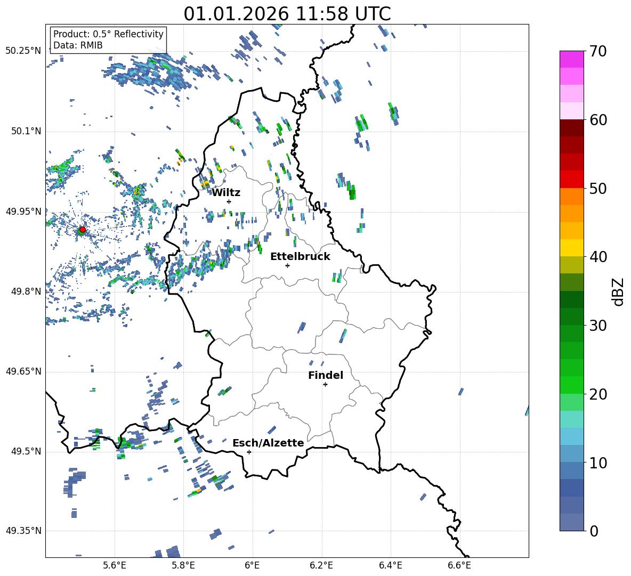631x576 pixels.
Task: Click the longitude label 6°E
Action: coord(252,565)
